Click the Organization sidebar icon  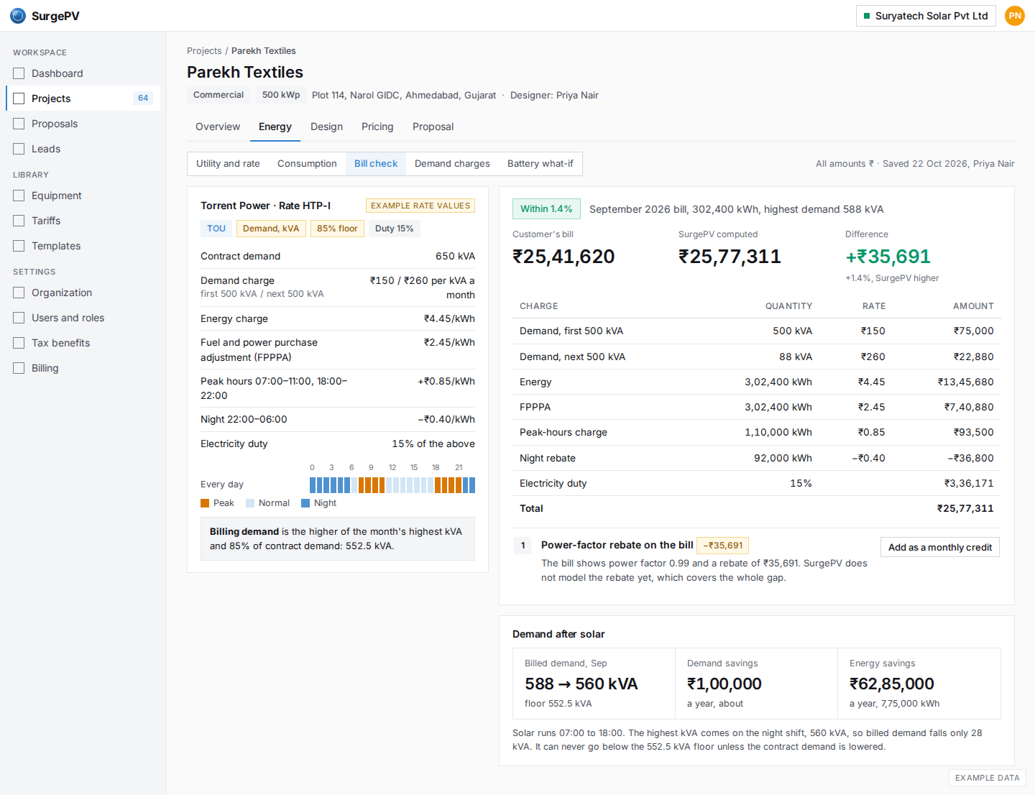(x=19, y=293)
